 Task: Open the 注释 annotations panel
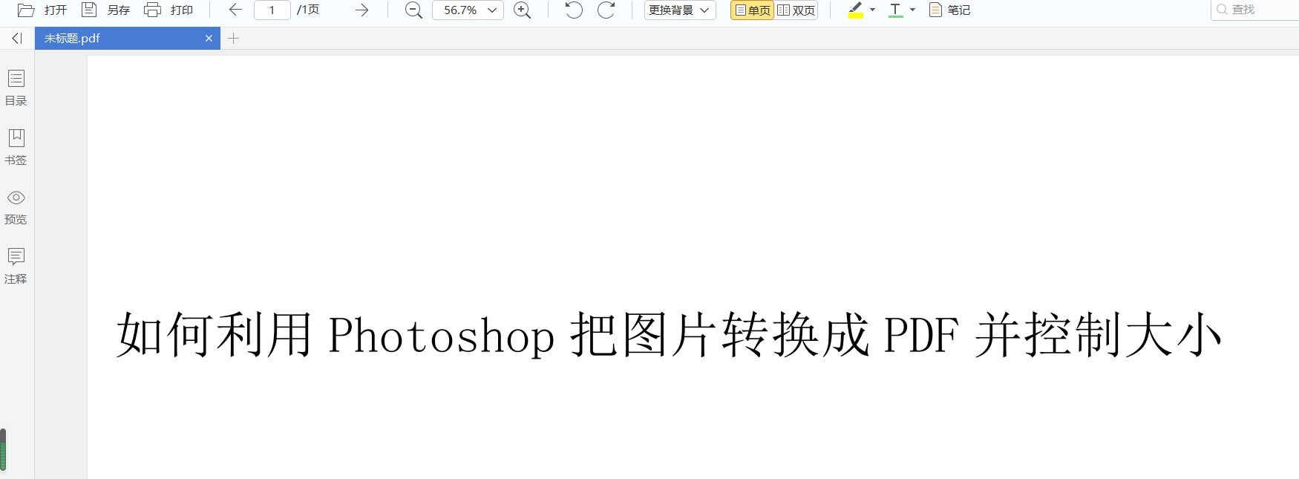(x=16, y=267)
